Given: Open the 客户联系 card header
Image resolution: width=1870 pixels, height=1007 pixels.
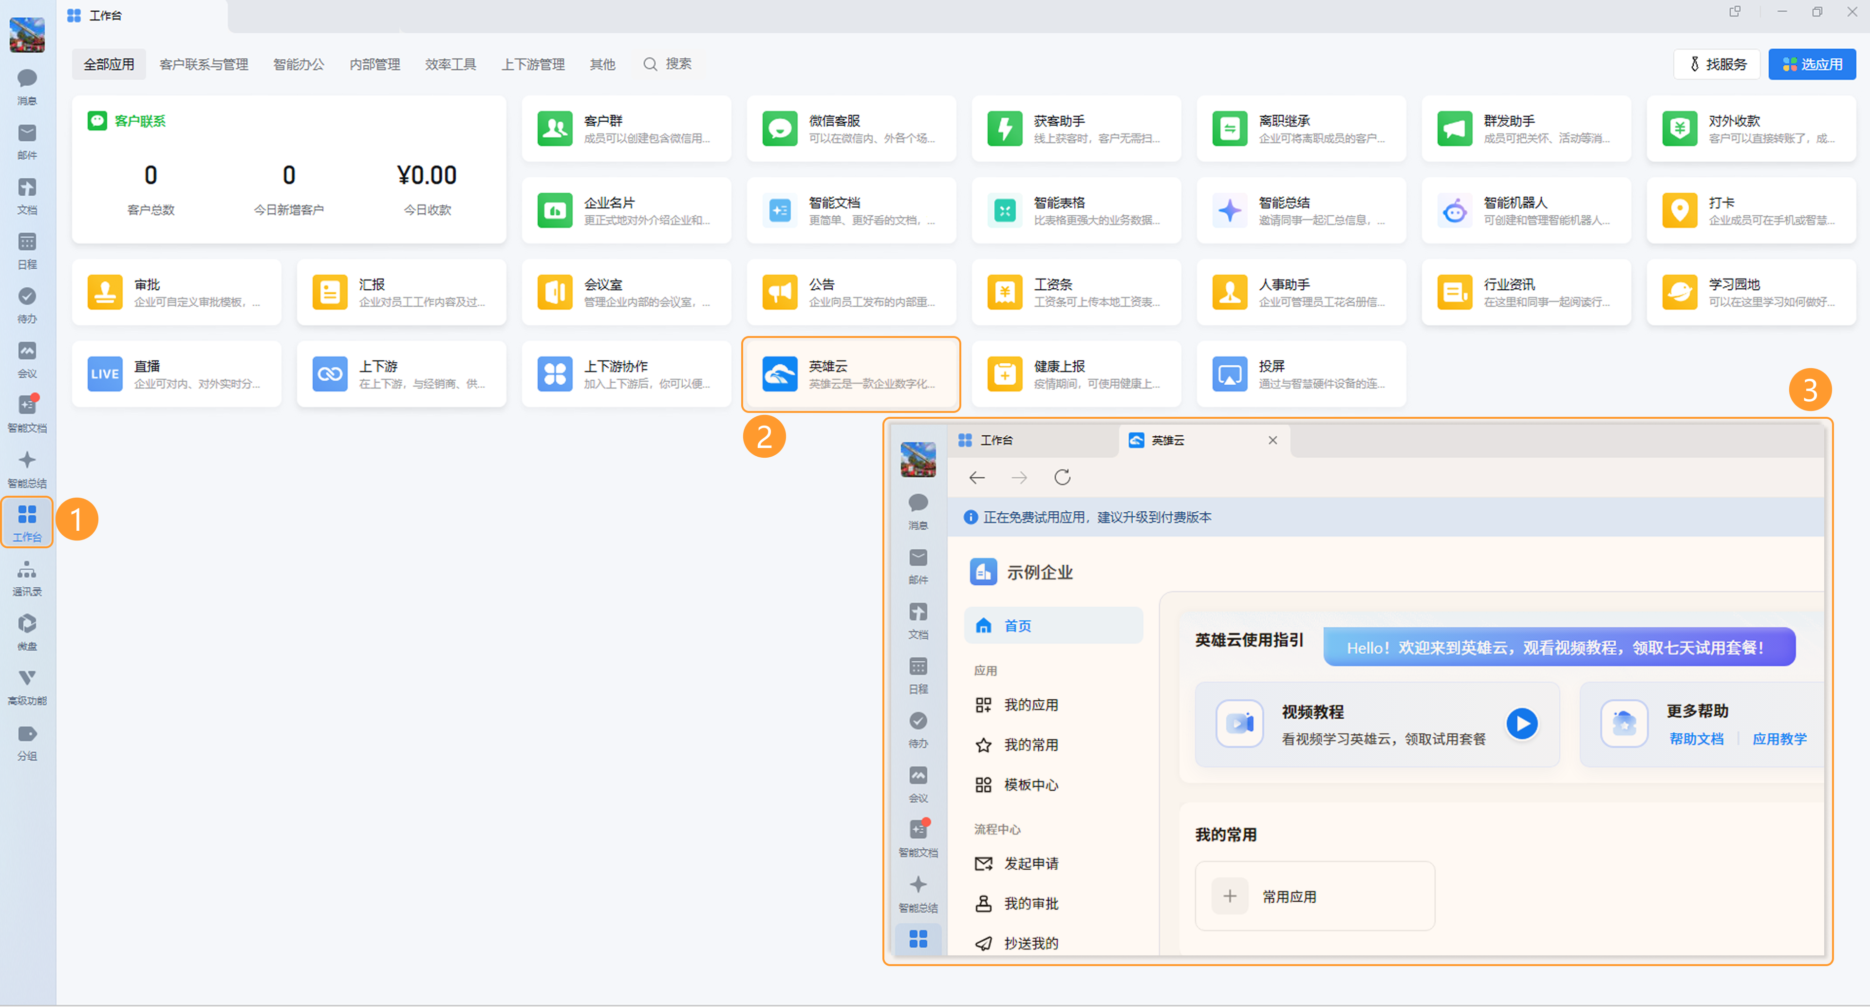Looking at the screenshot, I should 127,121.
